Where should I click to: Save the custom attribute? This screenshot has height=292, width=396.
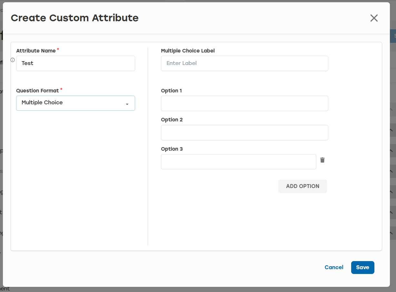coord(362,268)
